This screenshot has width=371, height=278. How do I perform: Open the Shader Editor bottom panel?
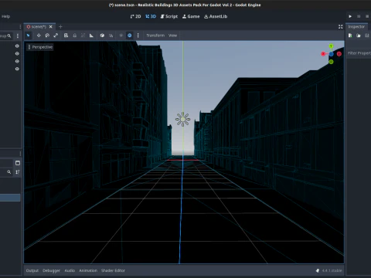click(x=113, y=270)
